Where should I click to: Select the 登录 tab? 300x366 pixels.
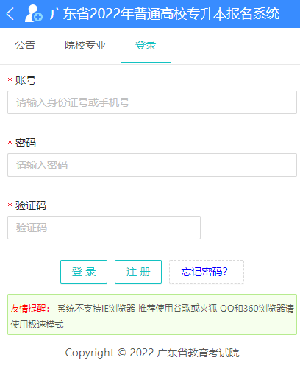coord(146,45)
